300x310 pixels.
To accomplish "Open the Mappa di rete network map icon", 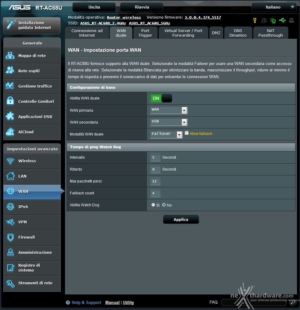I will click(x=10, y=56).
